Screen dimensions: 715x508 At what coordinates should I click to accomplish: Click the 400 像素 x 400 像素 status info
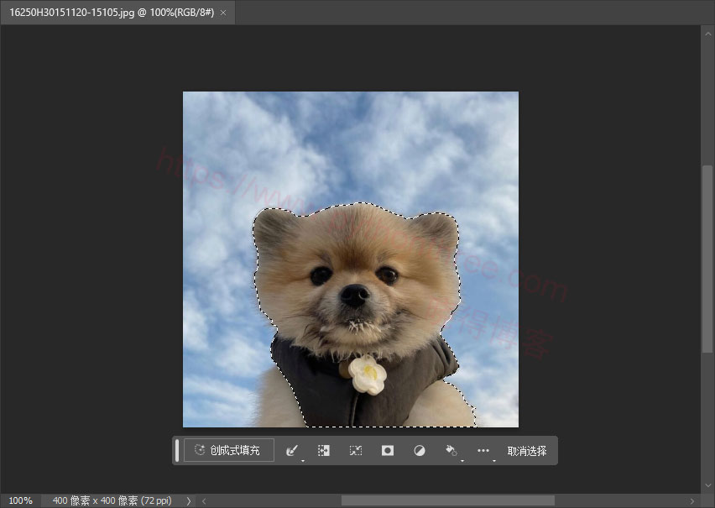(x=112, y=500)
